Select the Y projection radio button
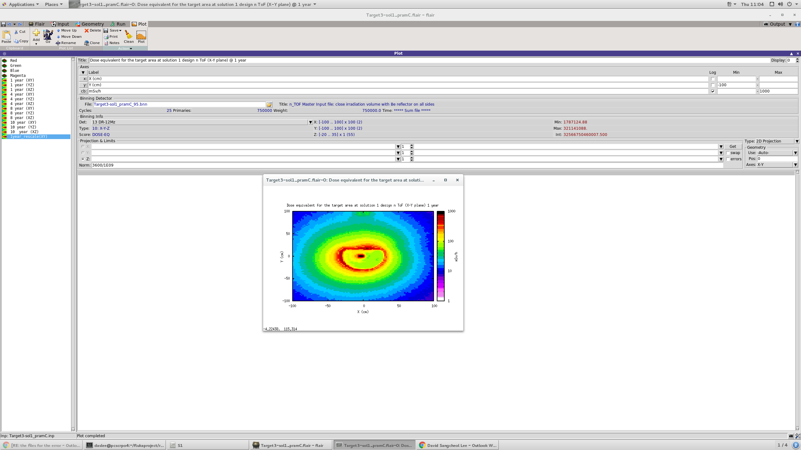 [x=83, y=153]
